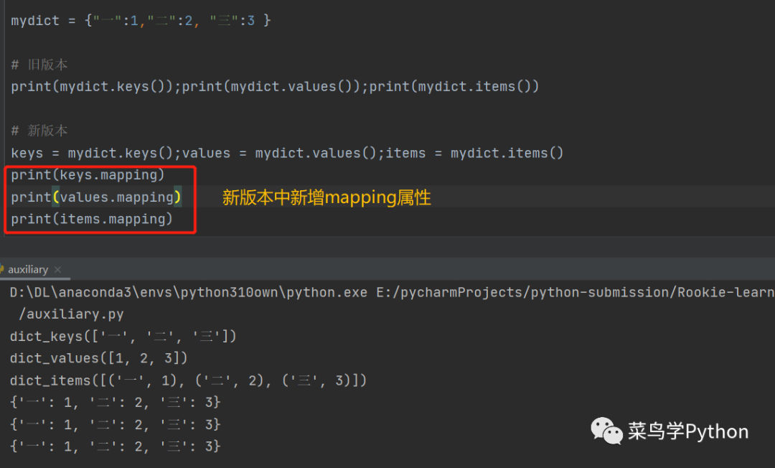Click the last mapping dictionary output line
775x468 pixels.
(116, 446)
